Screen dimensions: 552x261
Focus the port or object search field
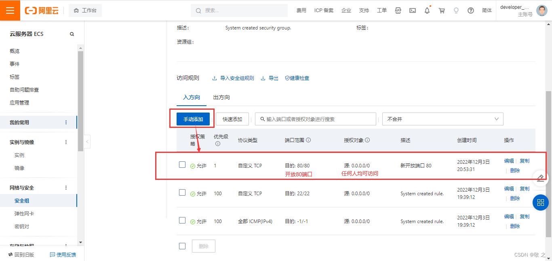pyautogui.click(x=316, y=119)
